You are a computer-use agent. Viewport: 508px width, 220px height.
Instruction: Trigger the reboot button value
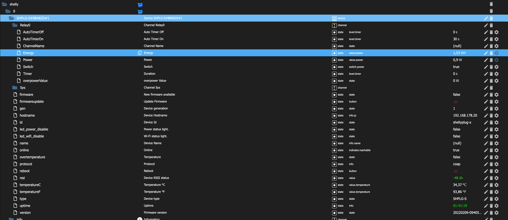[x=456, y=171]
